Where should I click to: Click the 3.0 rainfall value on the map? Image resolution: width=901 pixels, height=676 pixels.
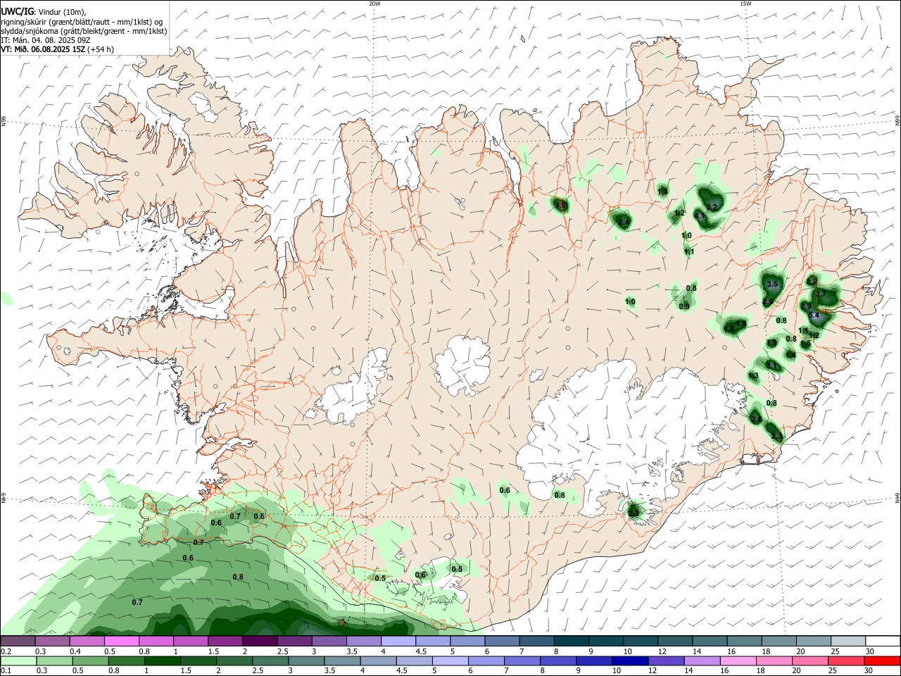[x=560, y=205]
